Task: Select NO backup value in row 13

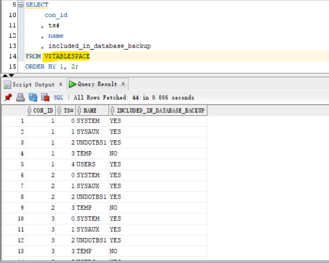Action: [x=158, y=251]
